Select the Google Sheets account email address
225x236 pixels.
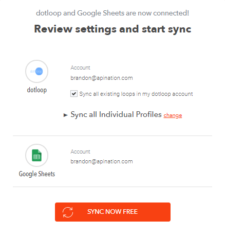[102, 161]
